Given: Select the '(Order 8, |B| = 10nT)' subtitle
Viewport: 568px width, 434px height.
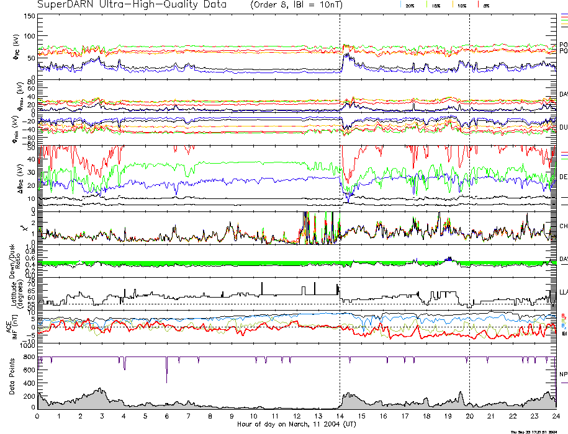Looking at the screenshot, I should click(x=296, y=5).
